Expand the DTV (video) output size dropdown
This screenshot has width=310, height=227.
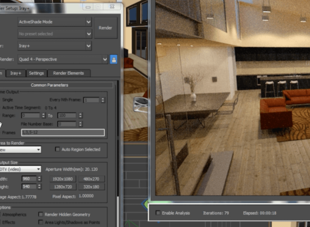[20, 169]
